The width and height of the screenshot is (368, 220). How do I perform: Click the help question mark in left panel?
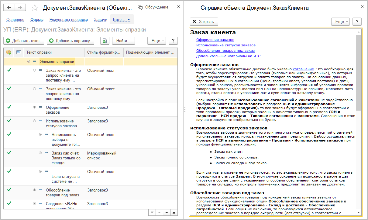[x=173, y=41]
